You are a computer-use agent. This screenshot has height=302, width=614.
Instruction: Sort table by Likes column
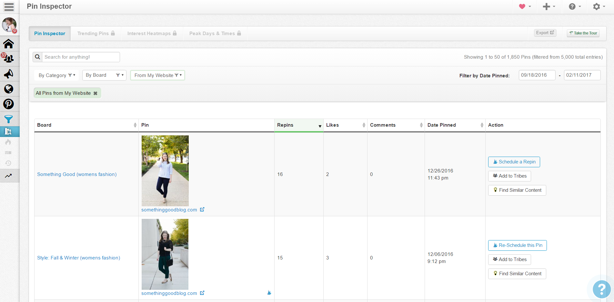point(345,125)
